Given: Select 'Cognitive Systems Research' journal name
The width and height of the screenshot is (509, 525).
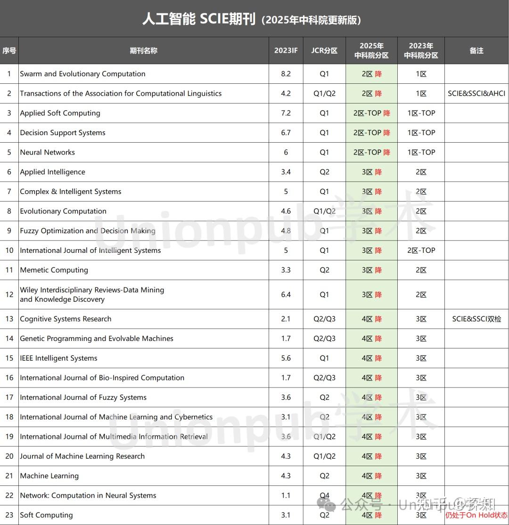Looking at the screenshot, I should coord(66,319).
